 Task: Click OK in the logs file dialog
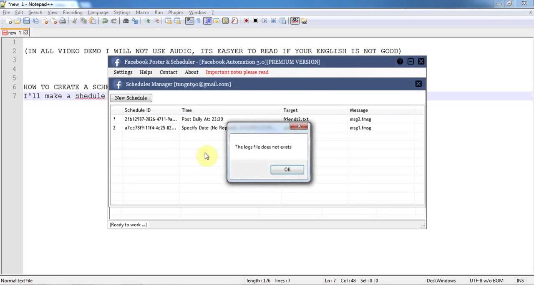coord(287,170)
